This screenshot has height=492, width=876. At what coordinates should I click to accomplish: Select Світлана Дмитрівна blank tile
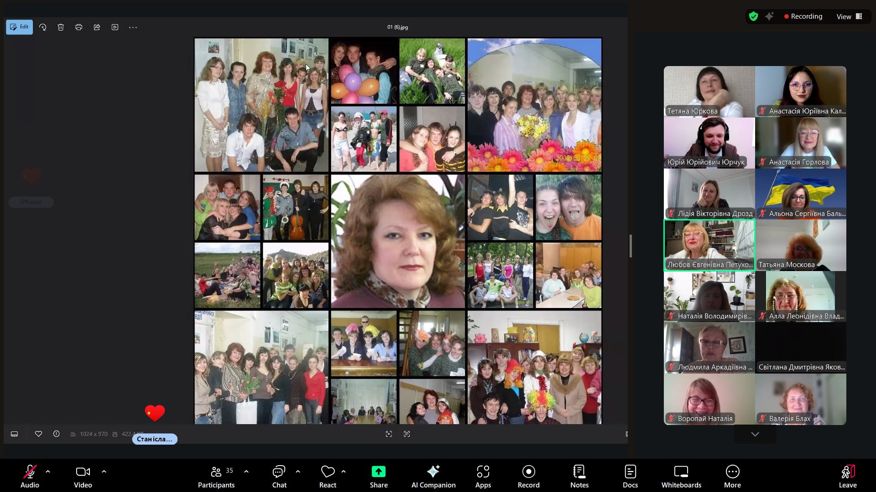[801, 348]
